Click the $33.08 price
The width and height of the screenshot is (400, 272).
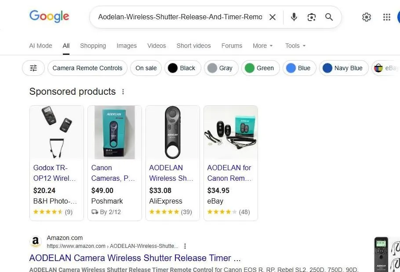click(x=160, y=190)
